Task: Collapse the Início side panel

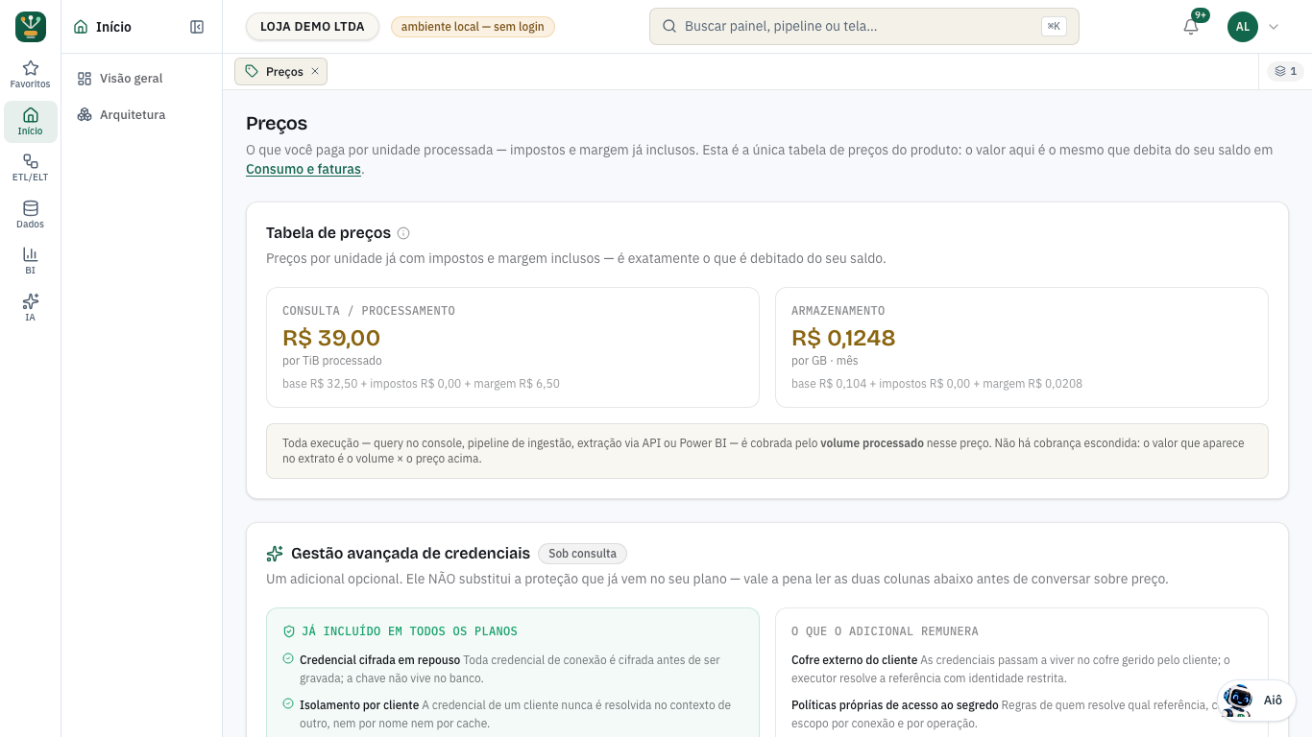Action: (197, 27)
